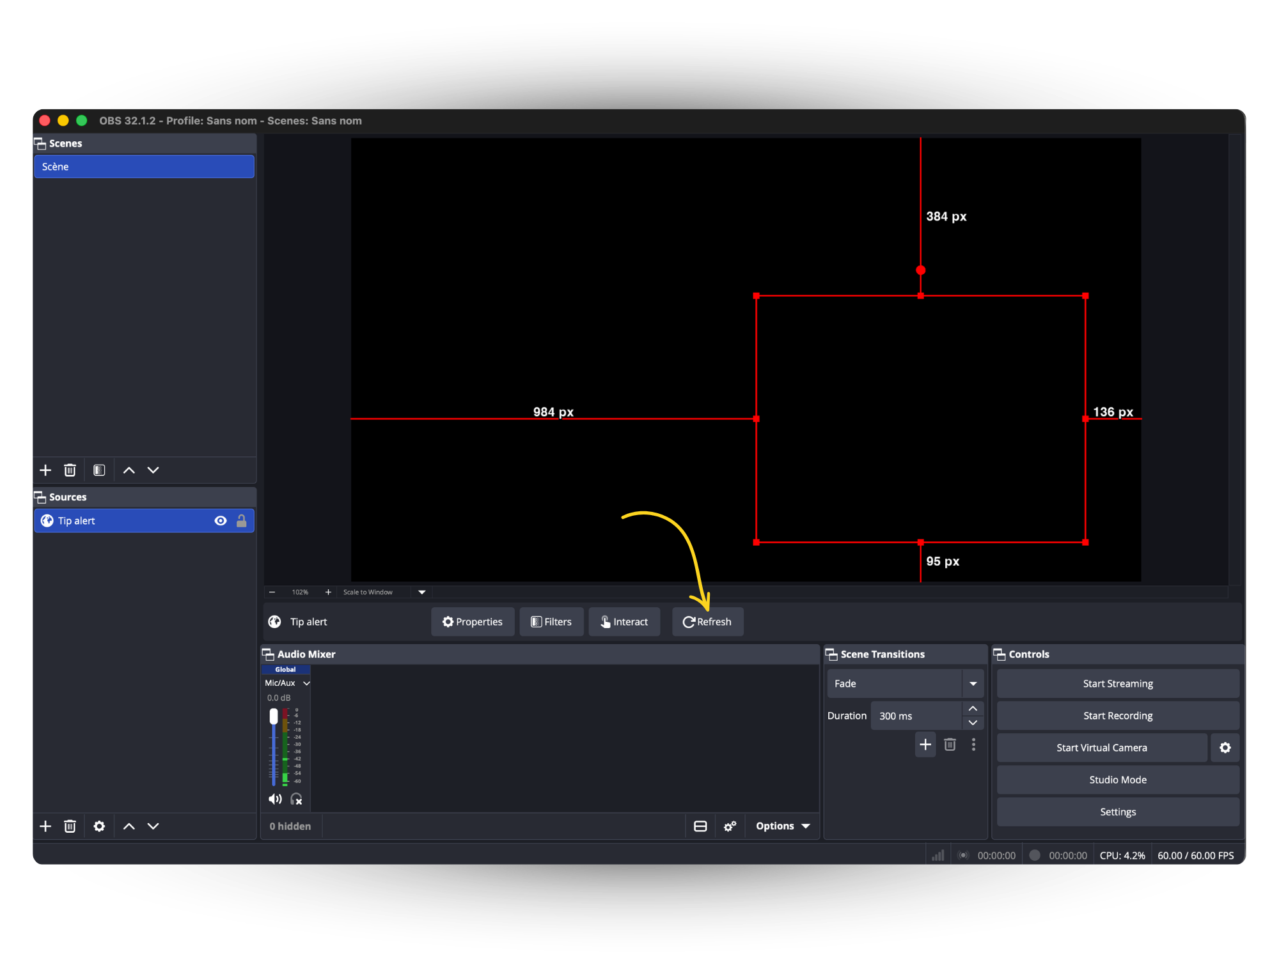The image size is (1279, 974).
Task: Click Scene Transitions panel dock icon
Action: [x=831, y=654]
